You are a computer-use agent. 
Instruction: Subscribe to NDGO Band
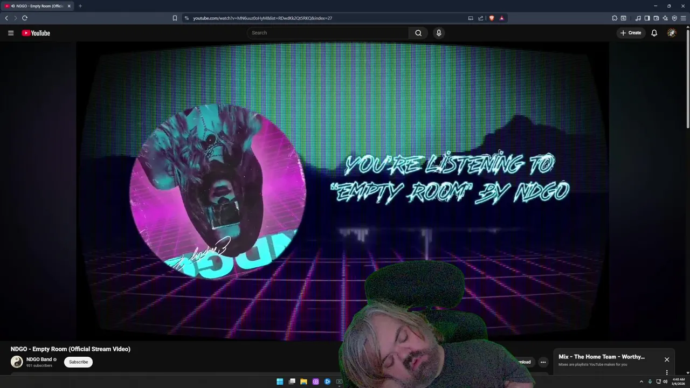78,362
